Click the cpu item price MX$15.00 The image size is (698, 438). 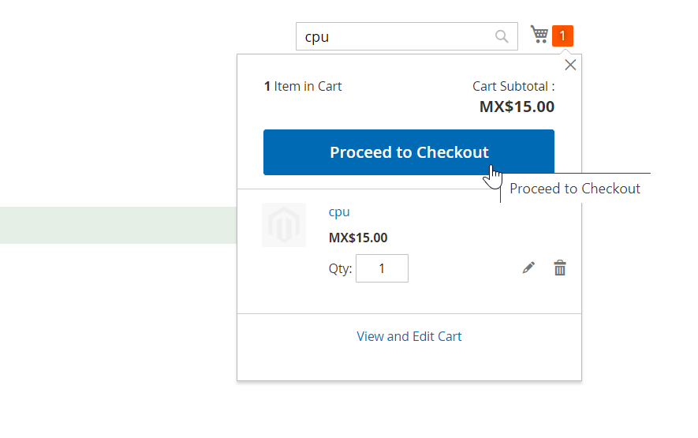coord(358,238)
